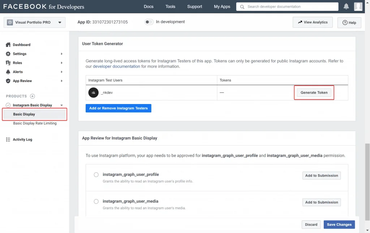This screenshot has height=233, width=370.
Task: Expand the App Review submenu arrow
Action: [x=61, y=81]
